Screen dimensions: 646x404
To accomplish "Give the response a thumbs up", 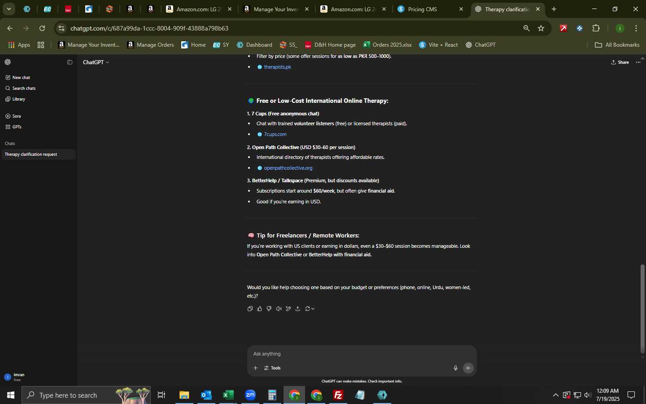I will point(260,309).
